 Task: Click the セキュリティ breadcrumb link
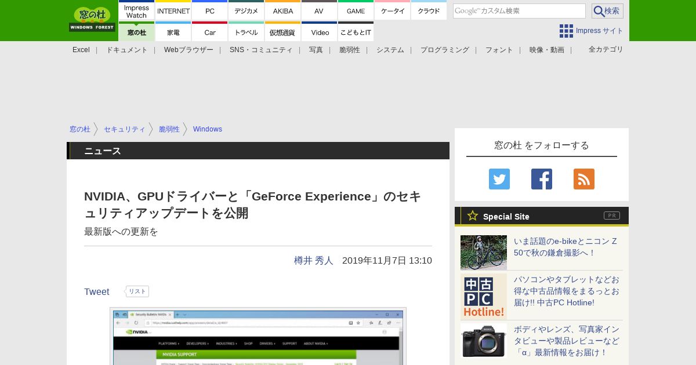click(124, 129)
